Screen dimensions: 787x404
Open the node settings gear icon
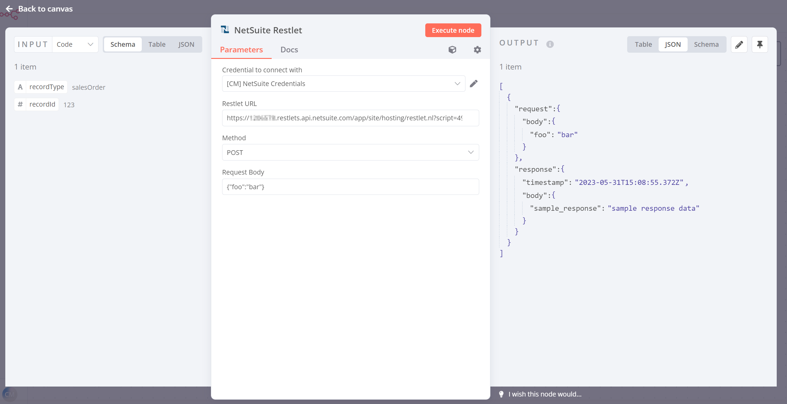pyautogui.click(x=477, y=50)
